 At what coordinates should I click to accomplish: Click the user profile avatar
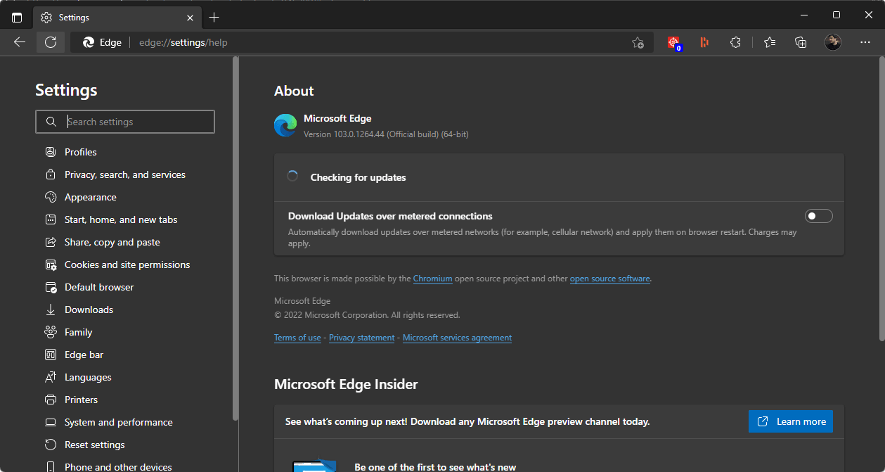click(x=832, y=42)
